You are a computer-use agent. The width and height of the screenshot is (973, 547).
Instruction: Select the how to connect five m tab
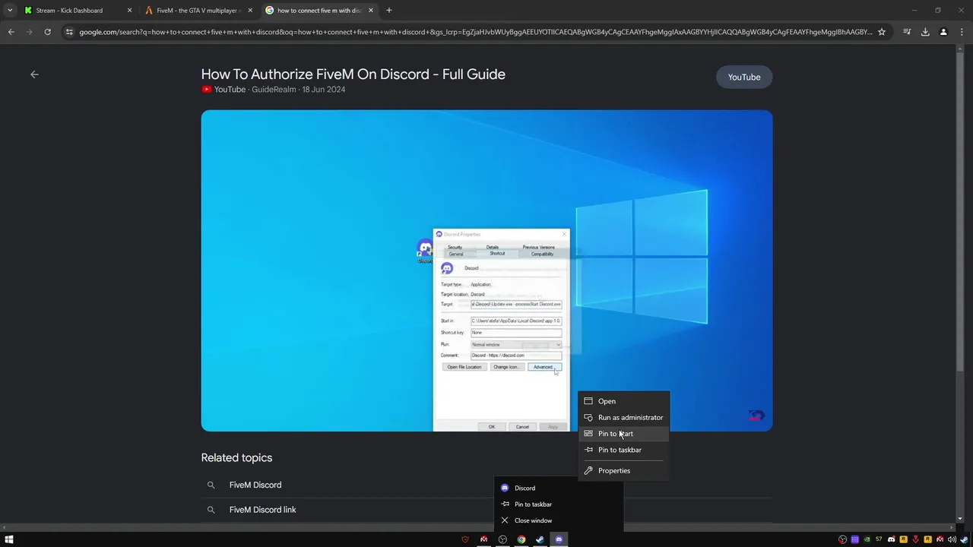coord(319,11)
